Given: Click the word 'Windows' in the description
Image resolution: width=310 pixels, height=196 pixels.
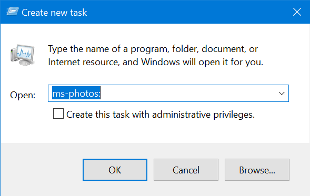Looking at the screenshot, I should [x=161, y=62].
